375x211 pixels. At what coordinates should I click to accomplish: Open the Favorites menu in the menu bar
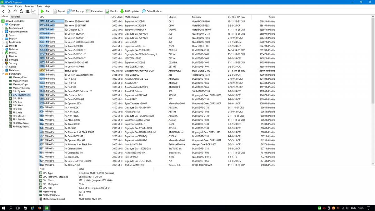[x=29, y=6]
